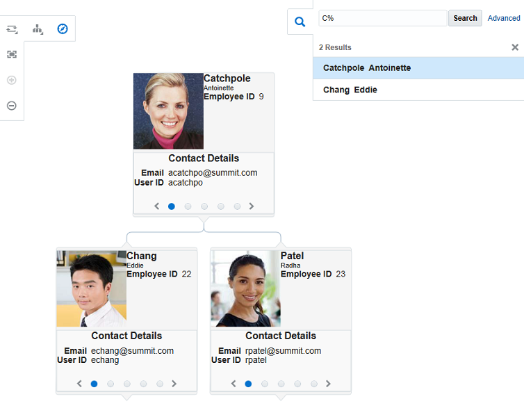This screenshot has height=408, width=524.
Task: Select Catchpole Antoinette in results
Action: 418,68
